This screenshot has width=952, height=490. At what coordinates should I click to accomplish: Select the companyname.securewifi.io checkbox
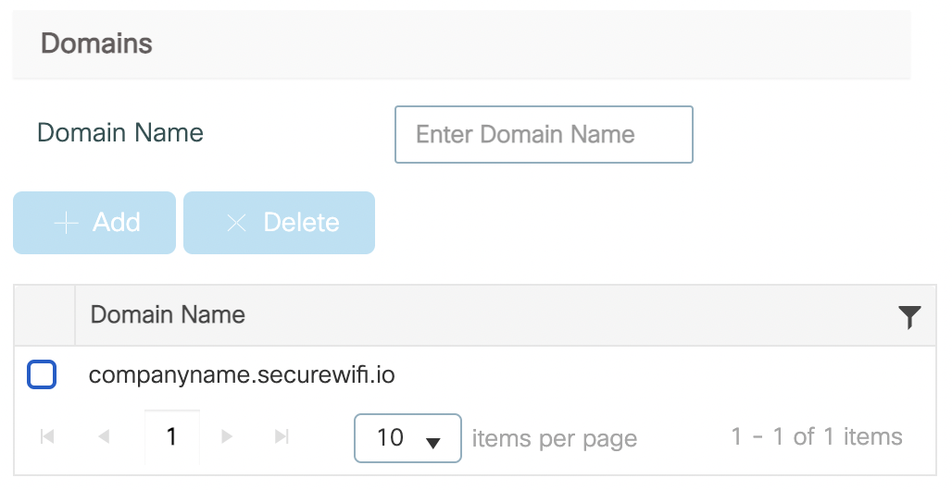point(42,374)
